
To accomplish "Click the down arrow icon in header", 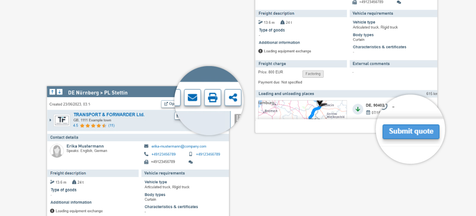I will [x=59, y=92].
